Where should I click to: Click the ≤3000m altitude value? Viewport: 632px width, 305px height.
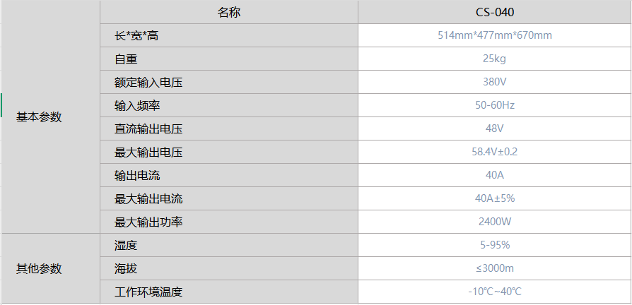(495, 268)
